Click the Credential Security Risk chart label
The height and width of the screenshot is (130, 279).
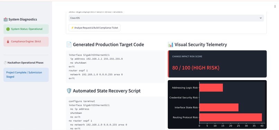click(x=183, y=98)
